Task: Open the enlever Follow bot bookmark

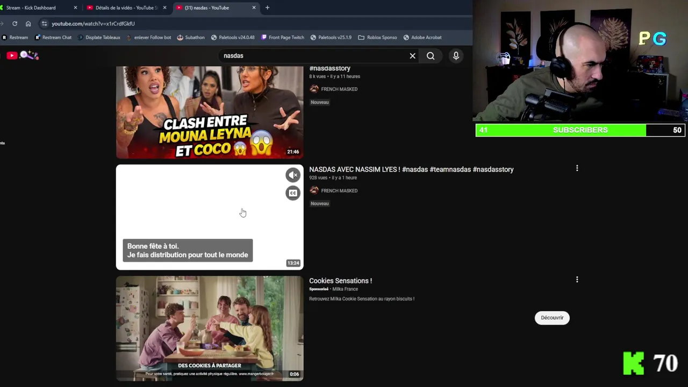Action: coord(148,38)
